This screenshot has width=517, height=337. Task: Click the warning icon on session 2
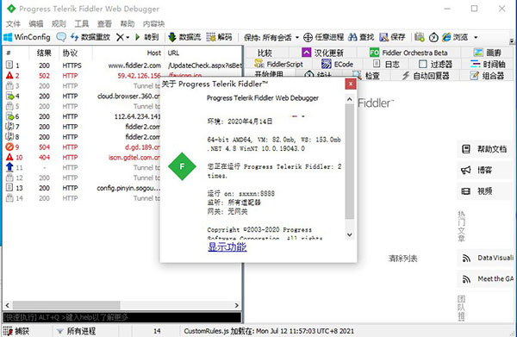[x=9, y=76]
